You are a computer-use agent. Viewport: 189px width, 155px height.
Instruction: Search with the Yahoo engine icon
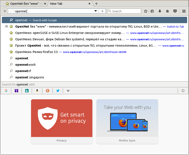[16, 91]
